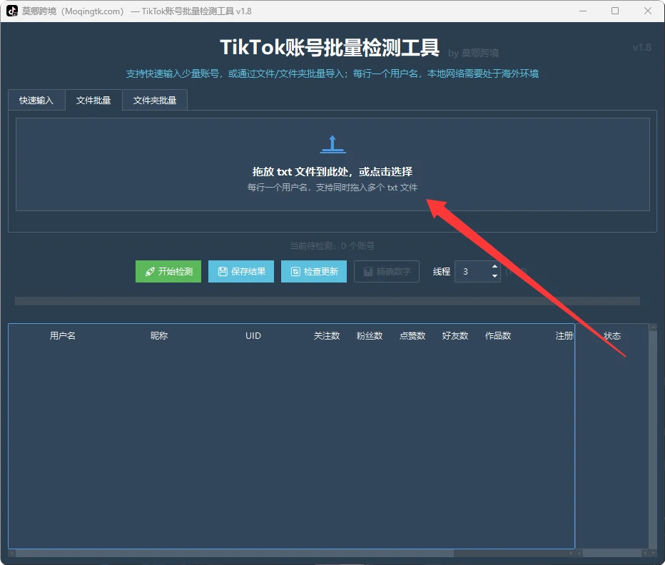This screenshot has width=665, height=565.
Task: Click the 状态 column header
Action: tap(612, 335)
